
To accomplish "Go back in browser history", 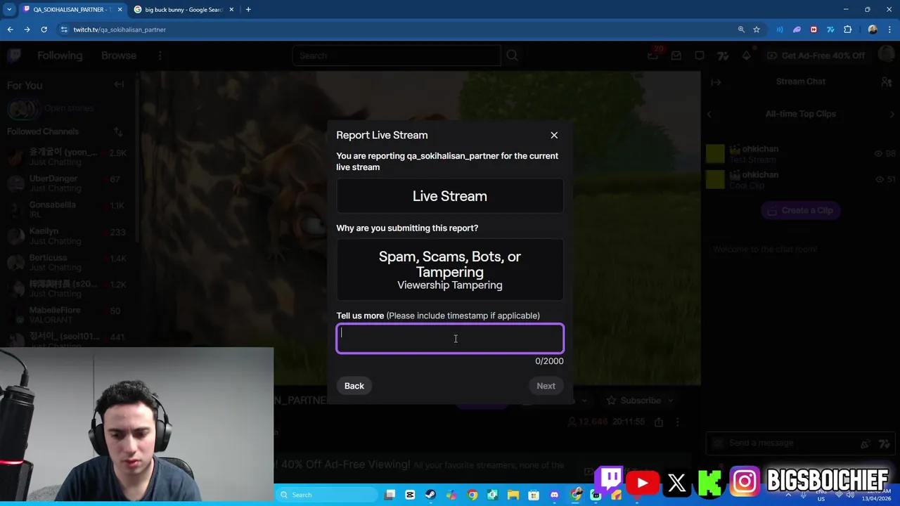I will (x=10, y=30).
